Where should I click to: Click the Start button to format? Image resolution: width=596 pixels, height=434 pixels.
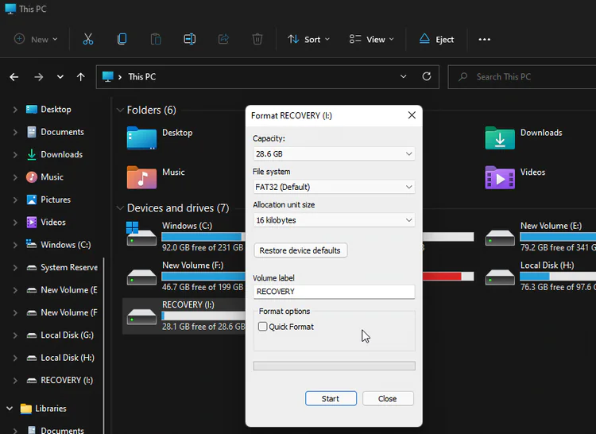click(x=331, y=398)
